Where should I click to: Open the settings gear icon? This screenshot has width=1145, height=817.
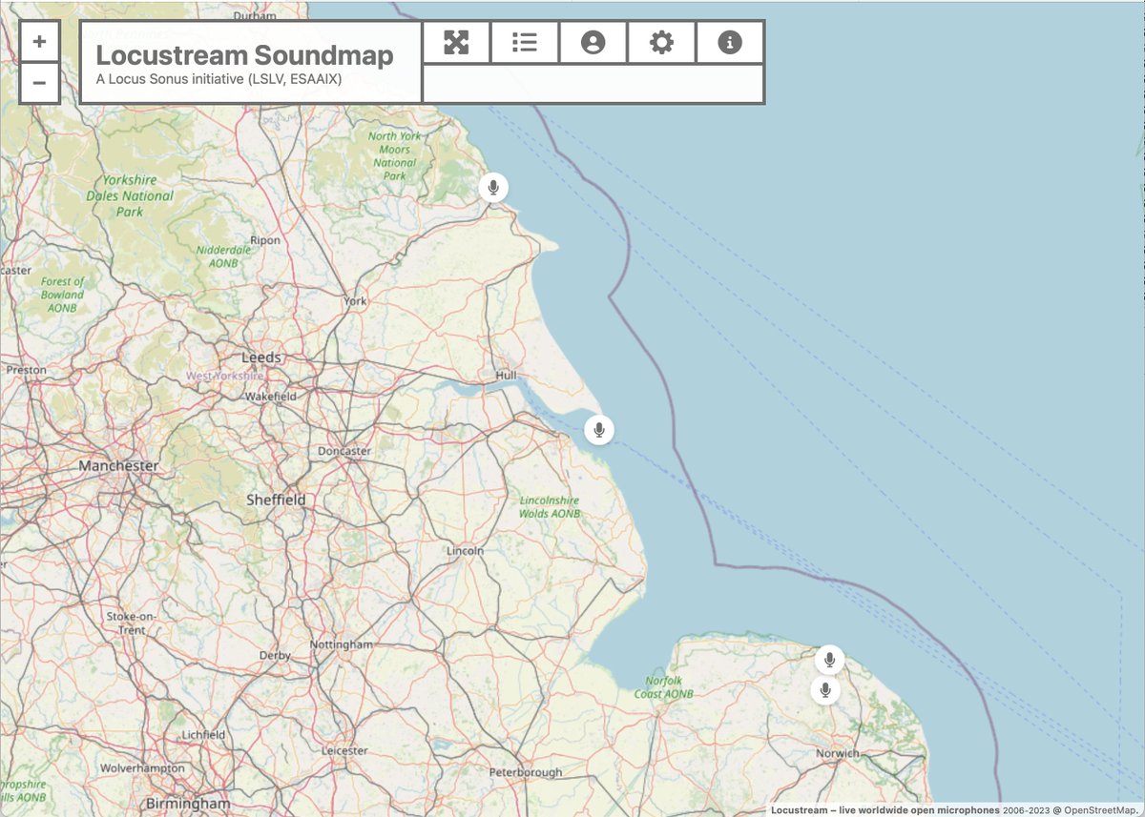pyautogui.click(x=661, y=42)
